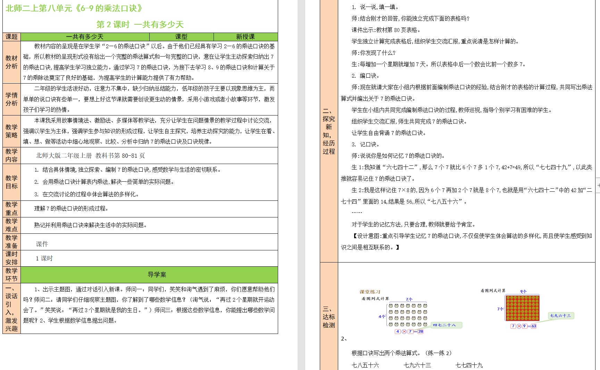Click the 四七二十八 green callout

tap(447, 325)
